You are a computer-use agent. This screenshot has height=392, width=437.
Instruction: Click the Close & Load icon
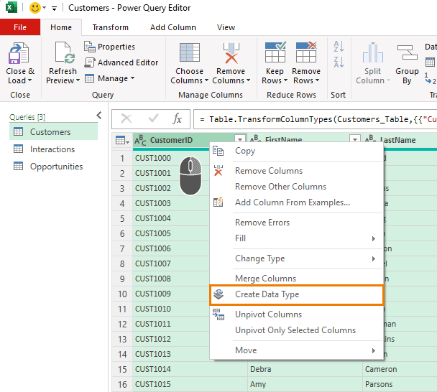tap(19, 53)
